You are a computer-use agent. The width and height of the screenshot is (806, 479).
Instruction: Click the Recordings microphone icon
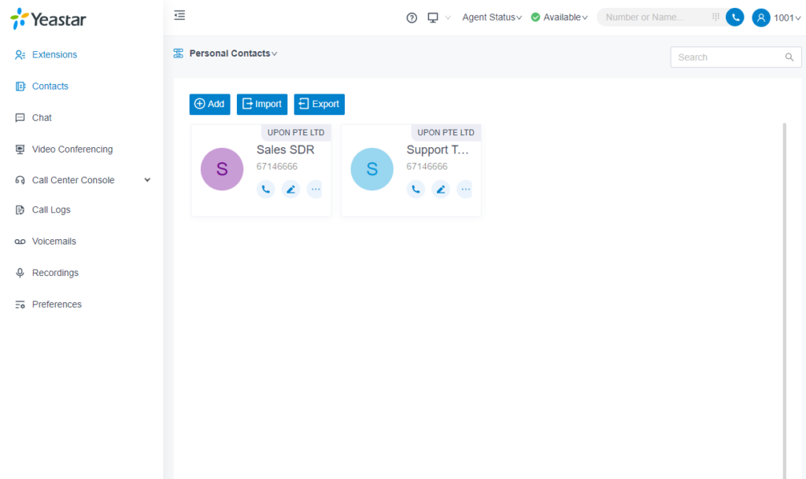[x=19, y=272]
